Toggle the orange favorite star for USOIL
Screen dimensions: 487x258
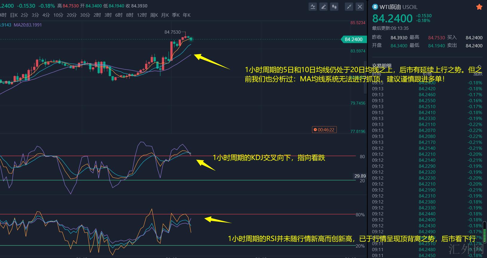point(479,7)
